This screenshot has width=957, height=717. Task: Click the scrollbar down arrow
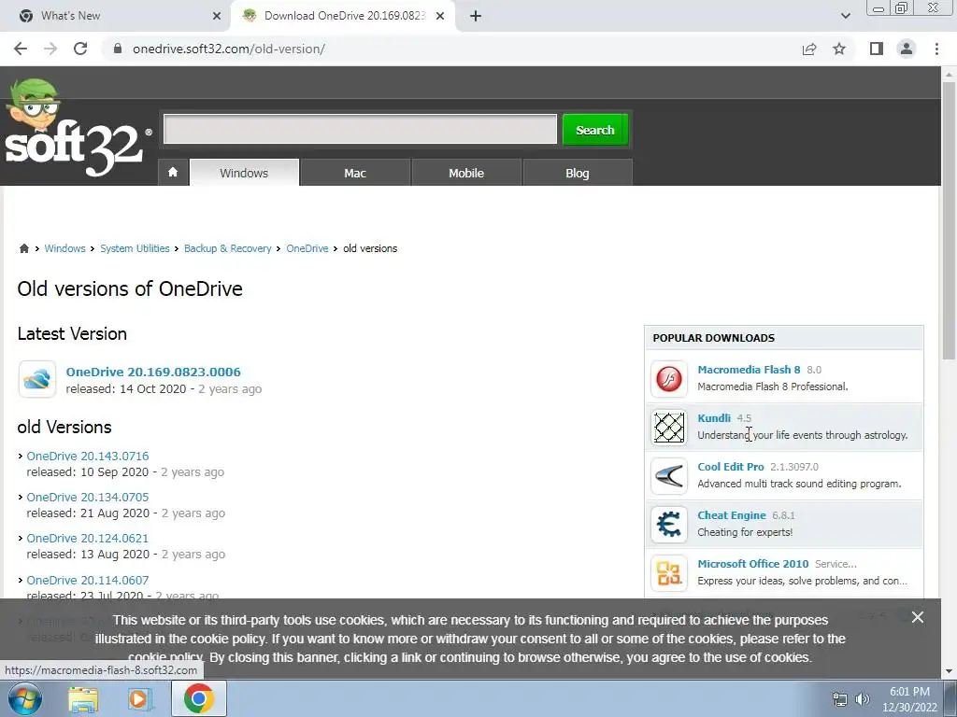949,670
